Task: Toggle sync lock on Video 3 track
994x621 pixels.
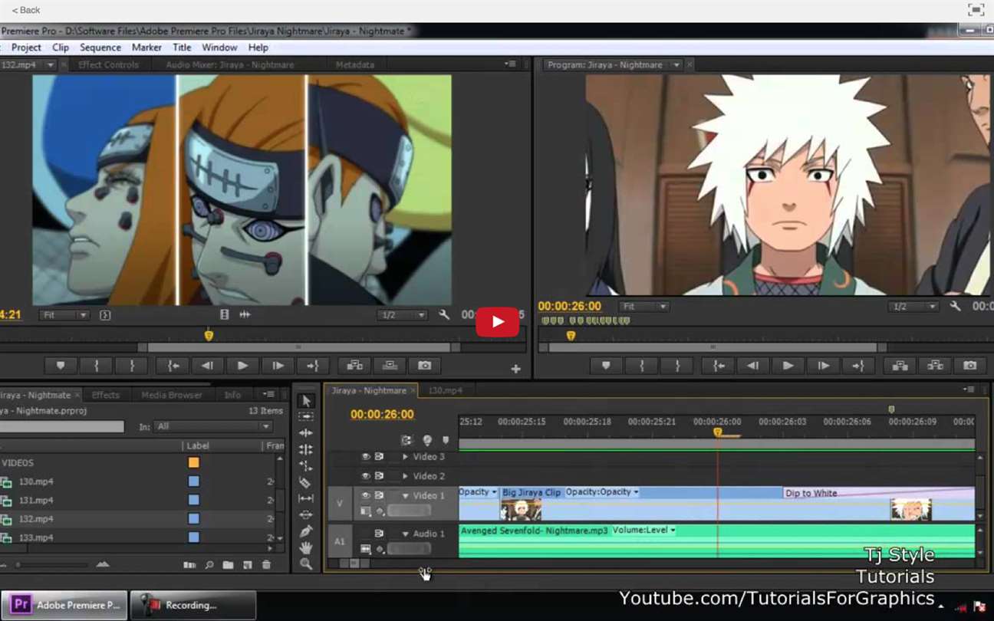Action: coord(379,457)
